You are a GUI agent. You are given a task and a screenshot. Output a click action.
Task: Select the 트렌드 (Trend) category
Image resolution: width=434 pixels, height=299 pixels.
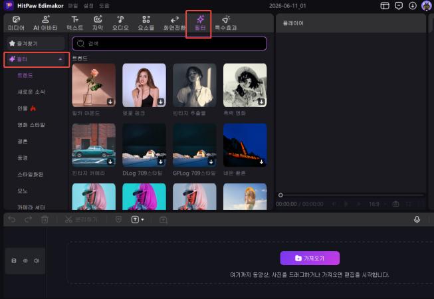pos(25,76)
